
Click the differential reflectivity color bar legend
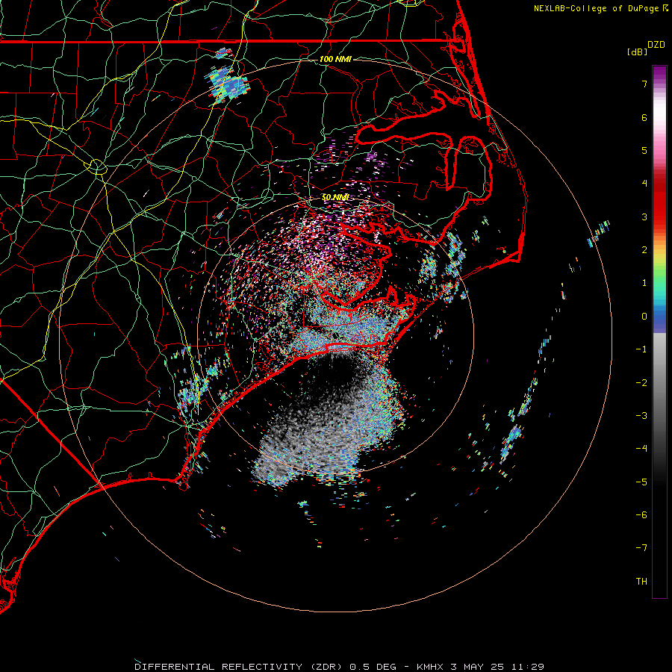[659, 332]
